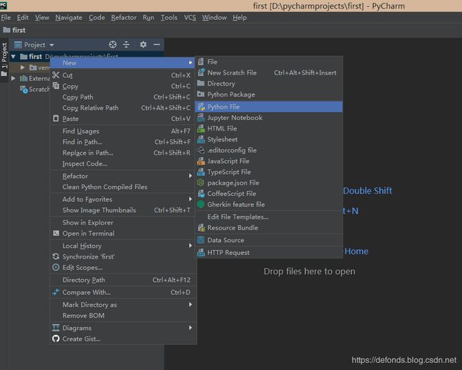Choose Inspect Code...
This screenshot has width=462, height=370.
tap(123, 163)
